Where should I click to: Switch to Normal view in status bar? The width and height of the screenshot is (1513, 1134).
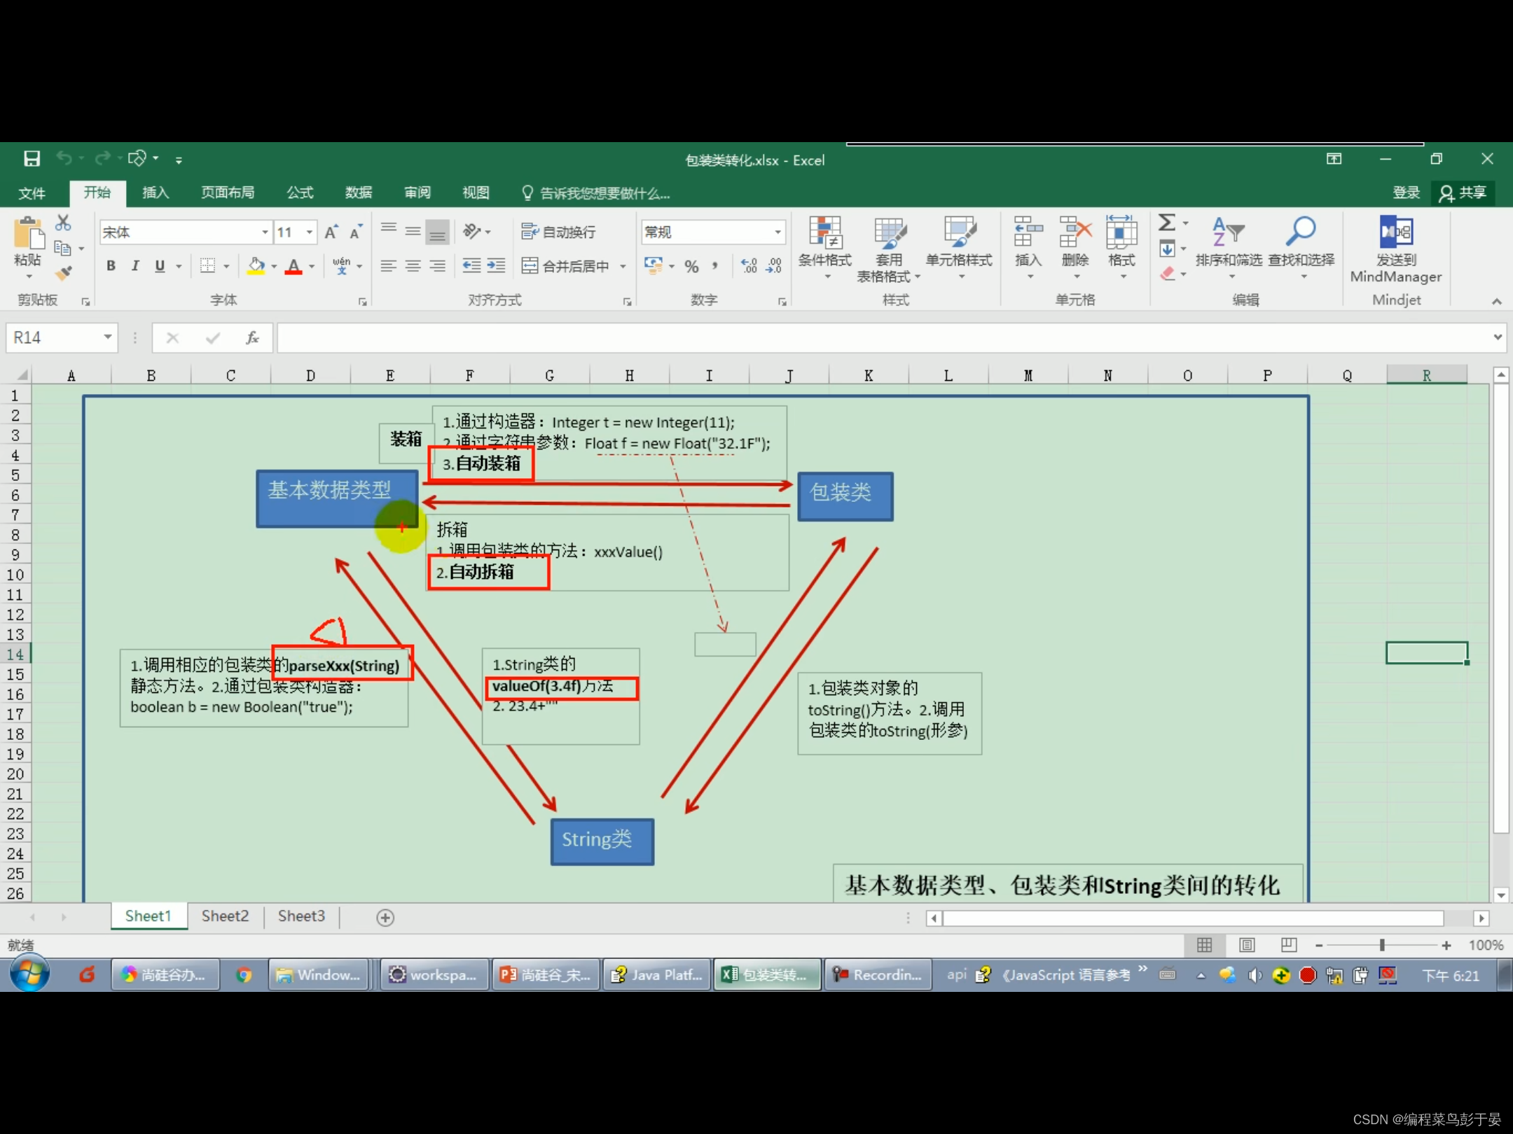point(1205,946)
